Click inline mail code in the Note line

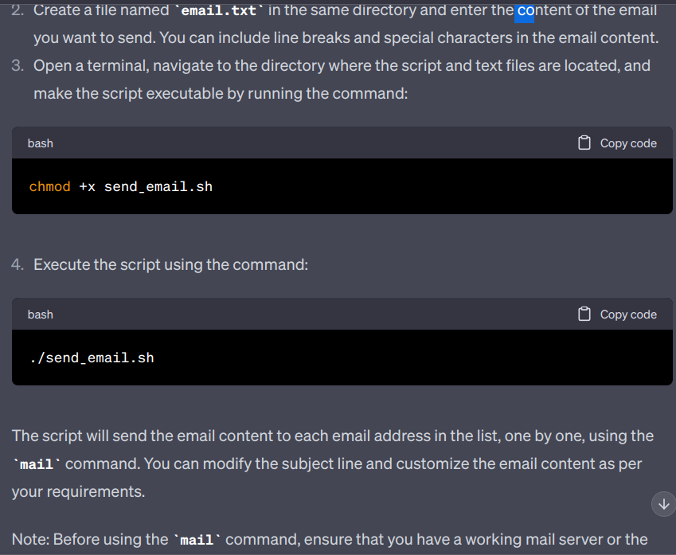tap(197, 540)
